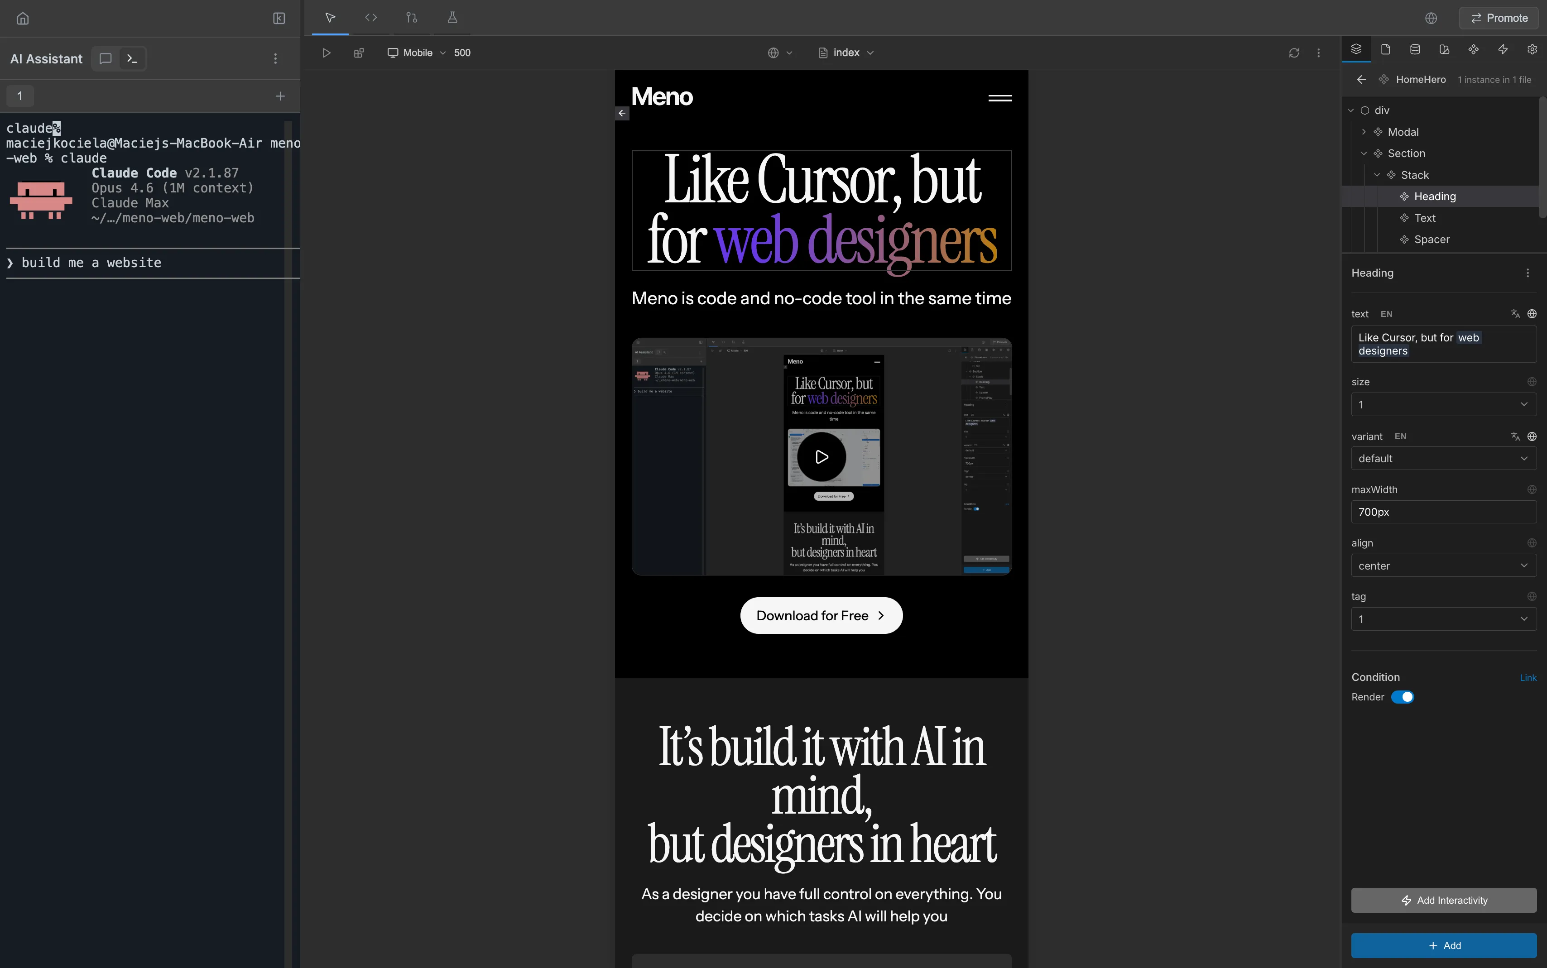Click the home icon
Image resolution: width=1547 pixels, height=968 pixels.
coord(22,18)
